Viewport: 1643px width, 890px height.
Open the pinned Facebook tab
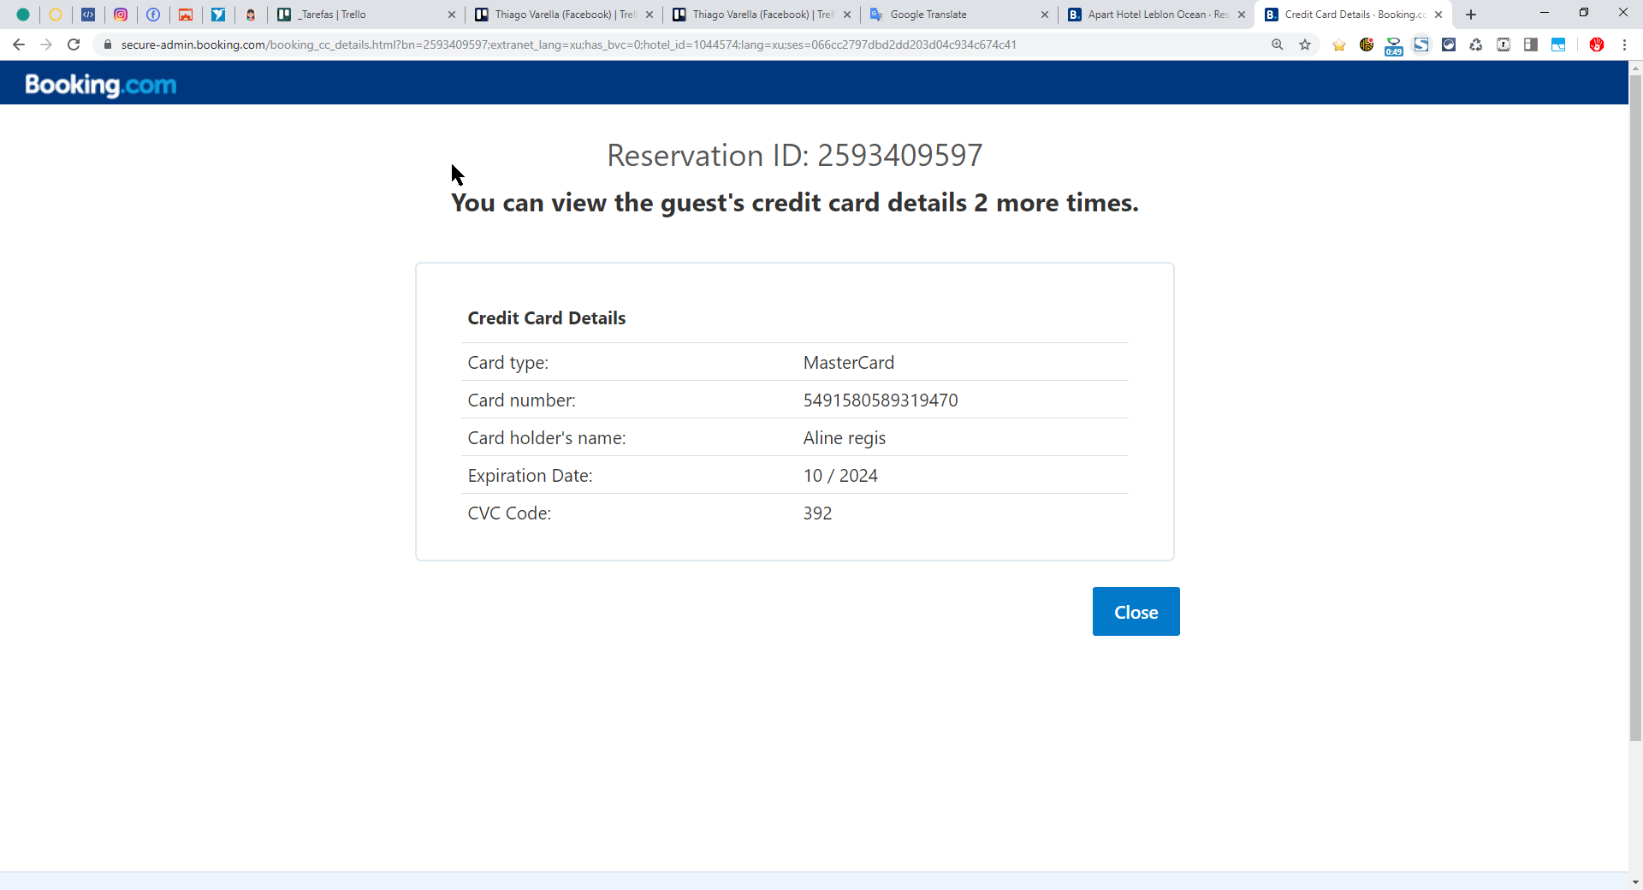click(x=153, y=15)
